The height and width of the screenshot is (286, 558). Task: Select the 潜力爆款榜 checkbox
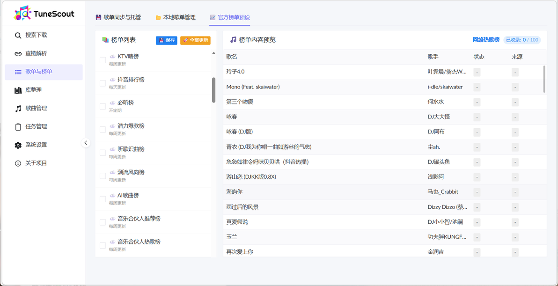(103, 130)
